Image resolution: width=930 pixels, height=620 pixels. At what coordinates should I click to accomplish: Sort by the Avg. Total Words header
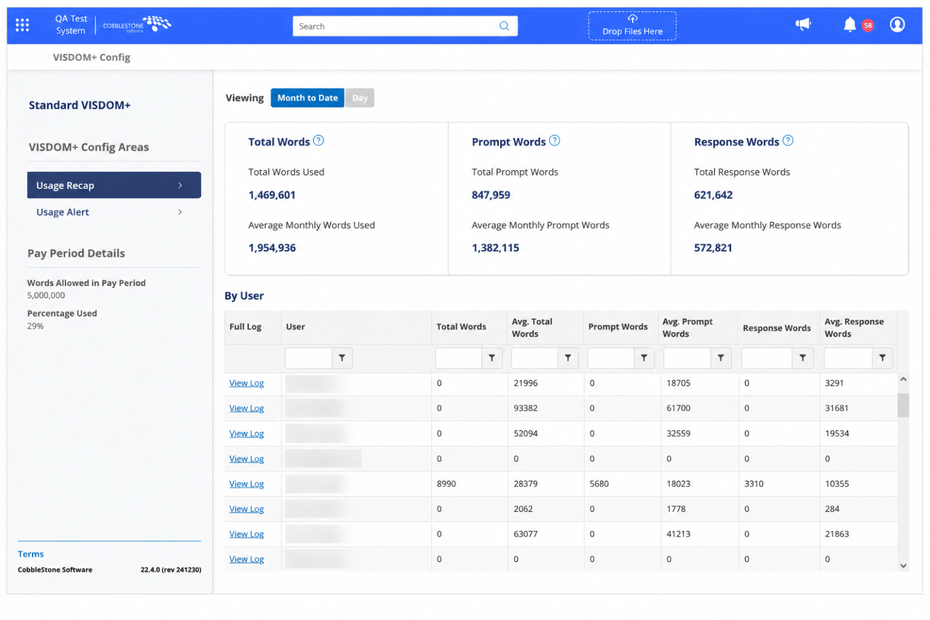coord(532,327)
